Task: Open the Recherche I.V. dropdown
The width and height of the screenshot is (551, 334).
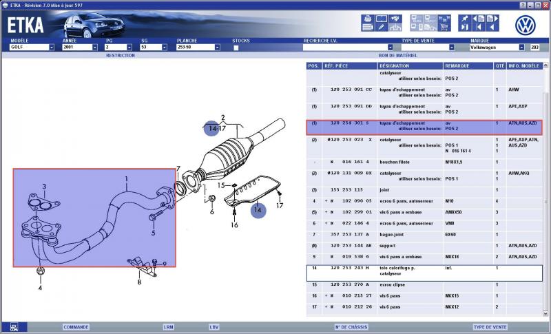Action: [x=390, y=48]
